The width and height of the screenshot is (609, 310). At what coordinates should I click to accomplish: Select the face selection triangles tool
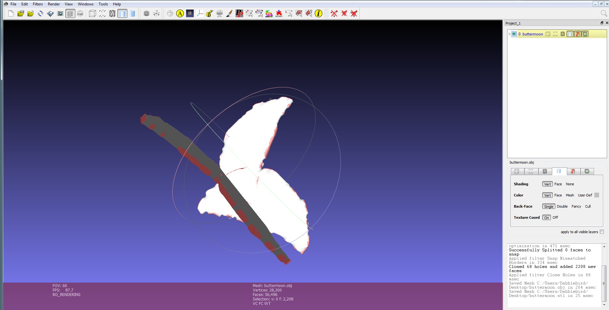pos(299,13)
